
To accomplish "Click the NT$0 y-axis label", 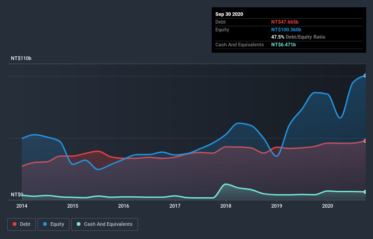I will (17, 194).
